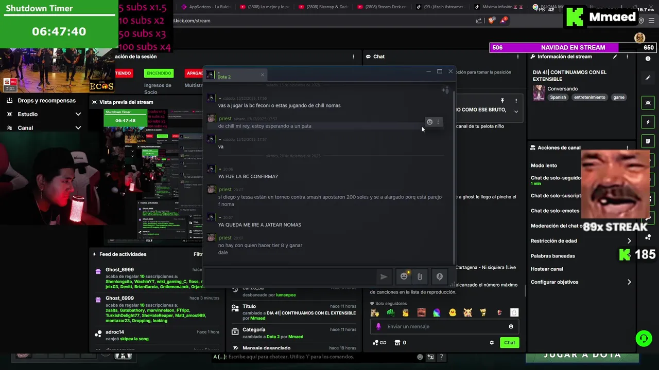Viewport: 659px width, 370px height.
Task: Switch to the Stream Deck browser tab
Action: tap(383, 7)
